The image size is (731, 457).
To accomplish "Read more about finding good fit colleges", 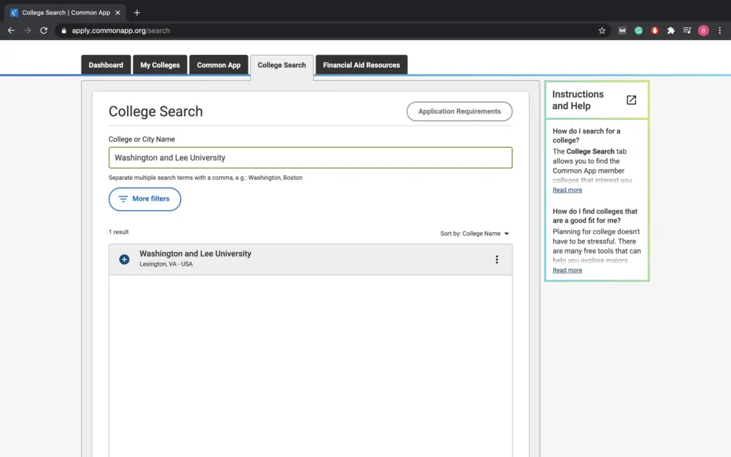I will pos(567,270).
